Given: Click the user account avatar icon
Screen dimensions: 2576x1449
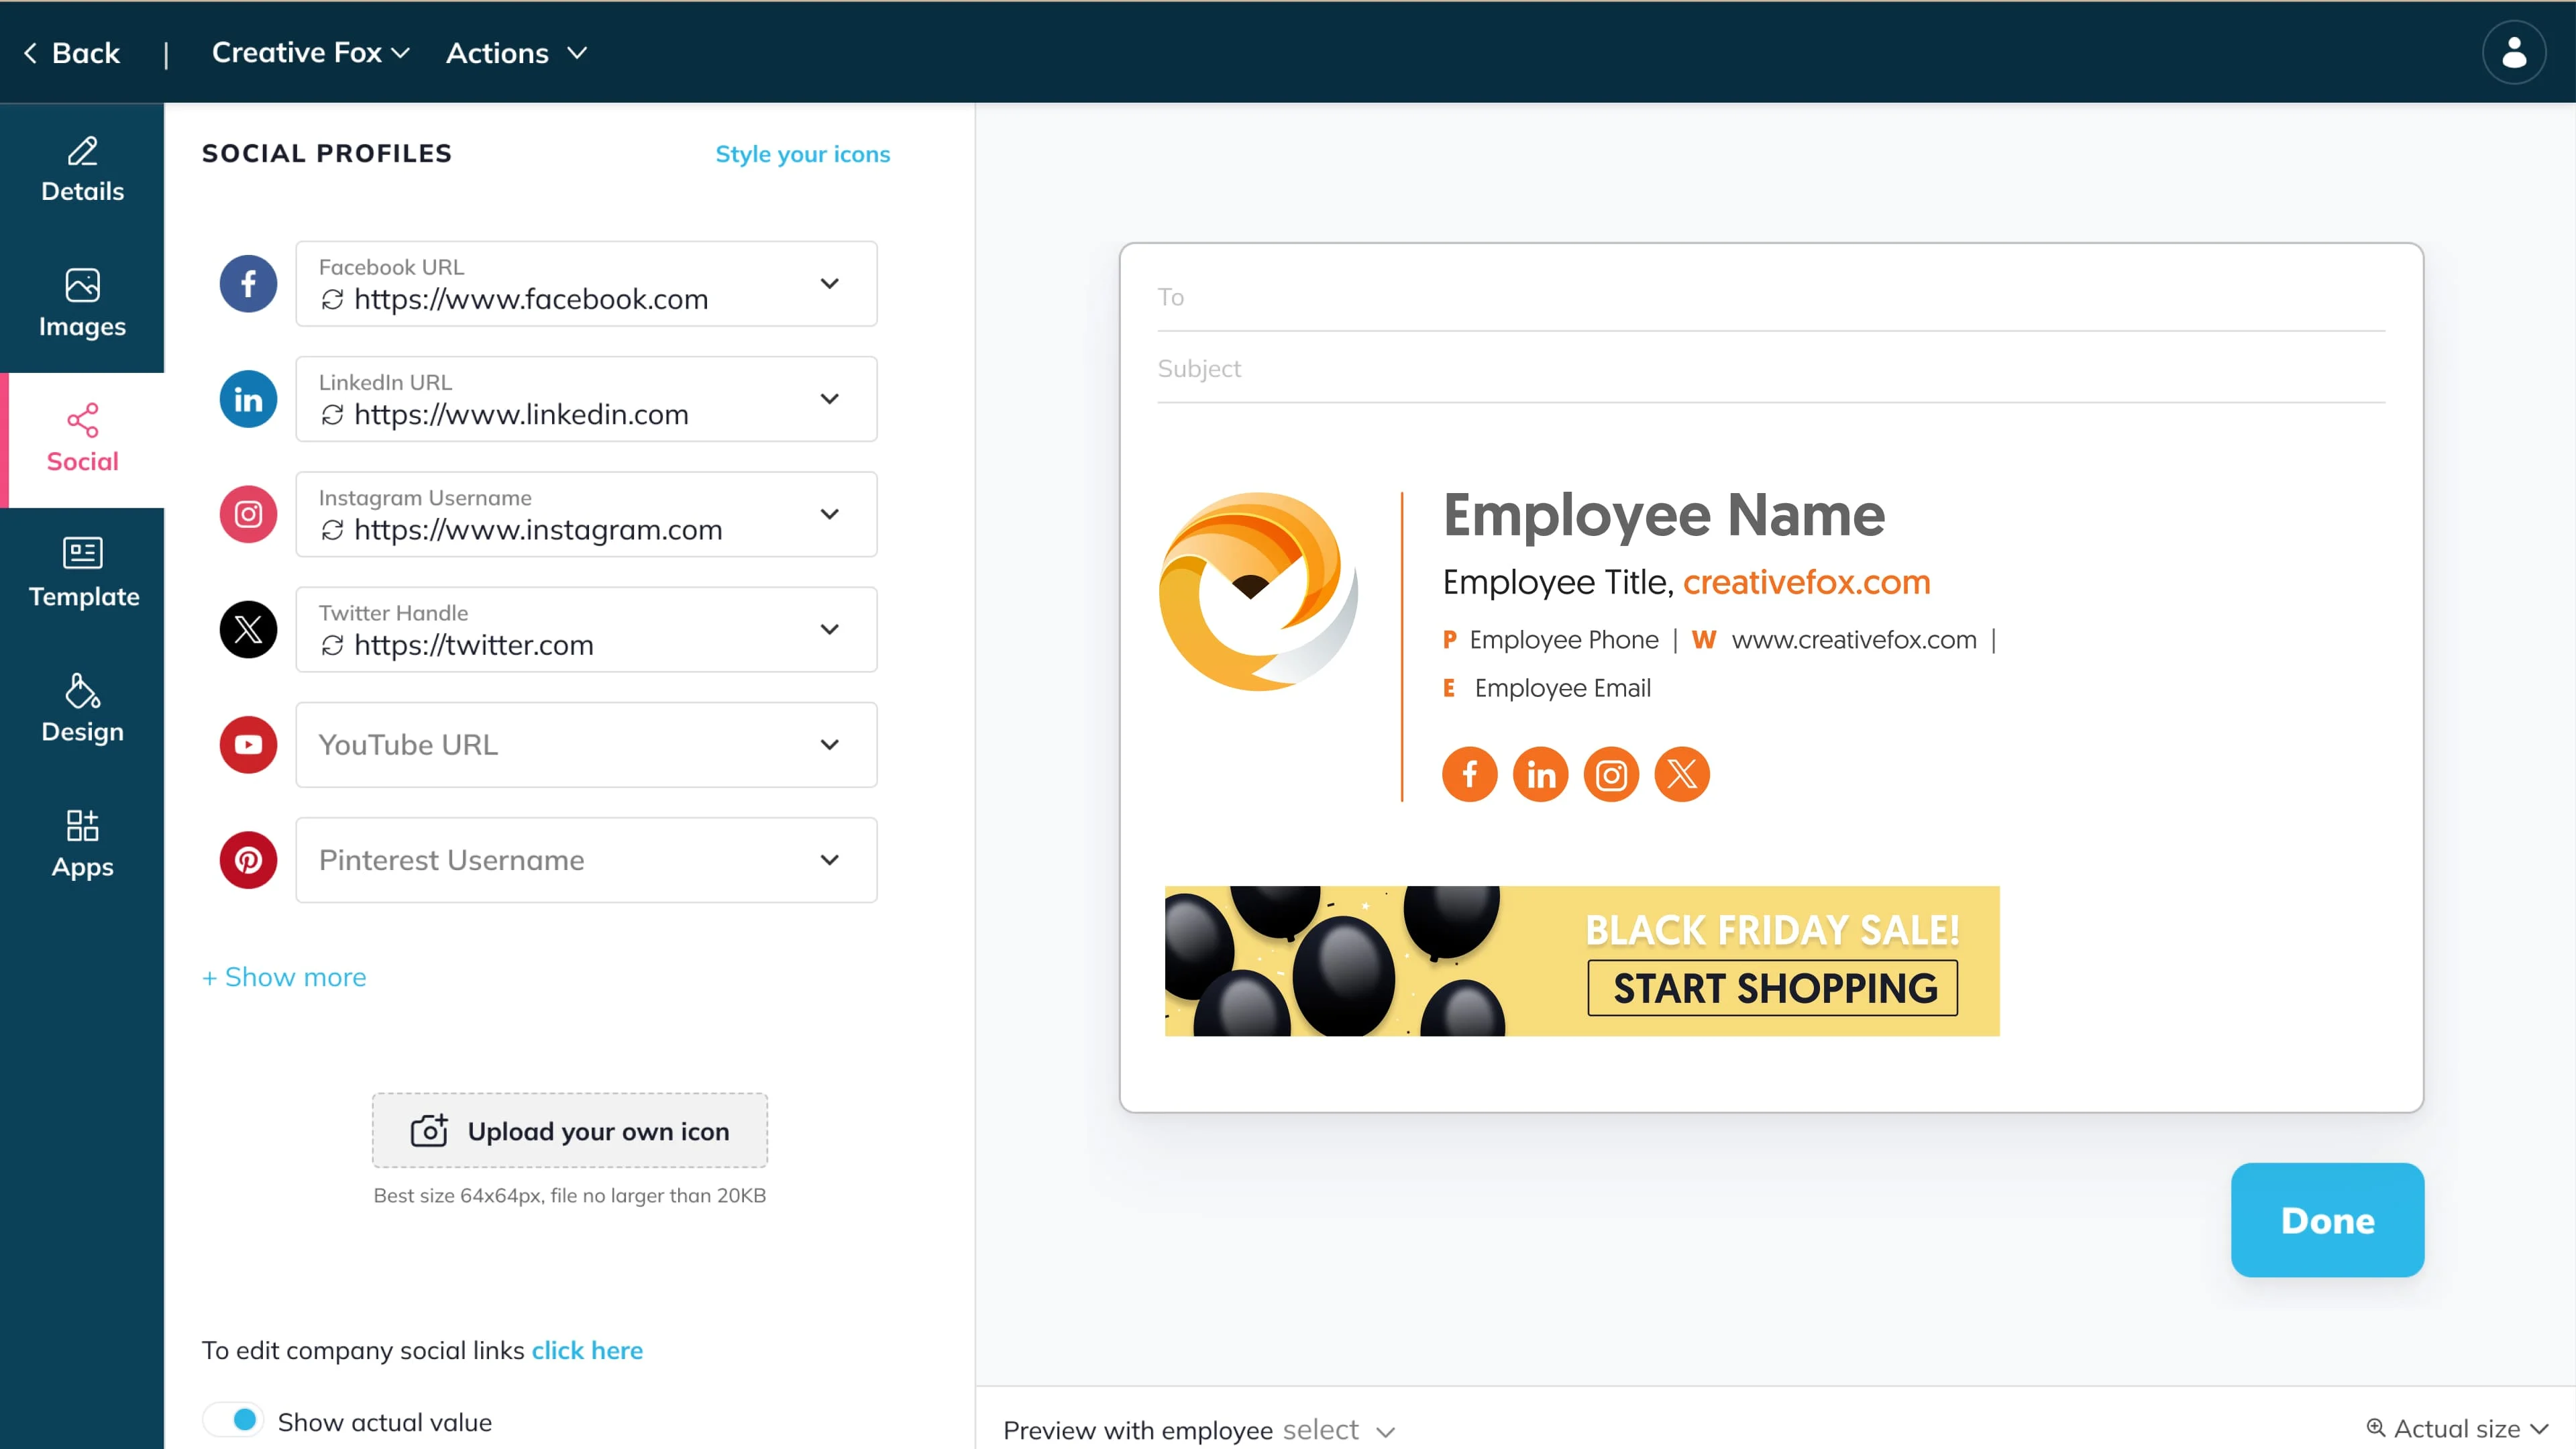Looking at the screenshot, I should [x=2513, y=53].
